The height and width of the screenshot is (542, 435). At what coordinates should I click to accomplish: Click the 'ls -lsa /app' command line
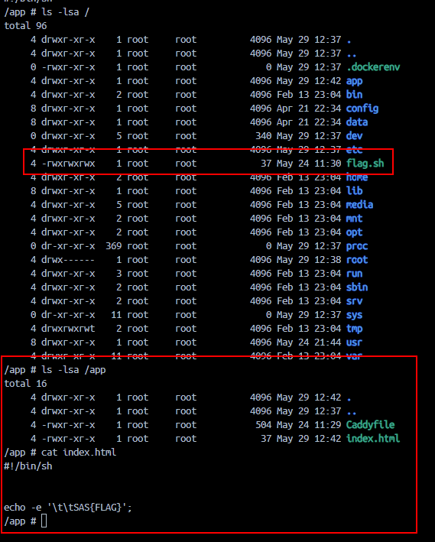coord(55,370)
